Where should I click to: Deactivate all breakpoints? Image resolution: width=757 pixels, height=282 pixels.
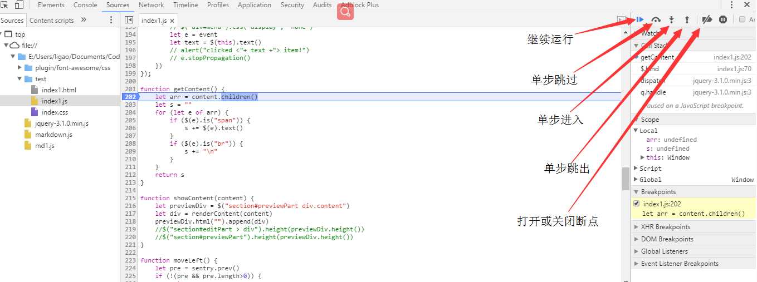[707, 19]
